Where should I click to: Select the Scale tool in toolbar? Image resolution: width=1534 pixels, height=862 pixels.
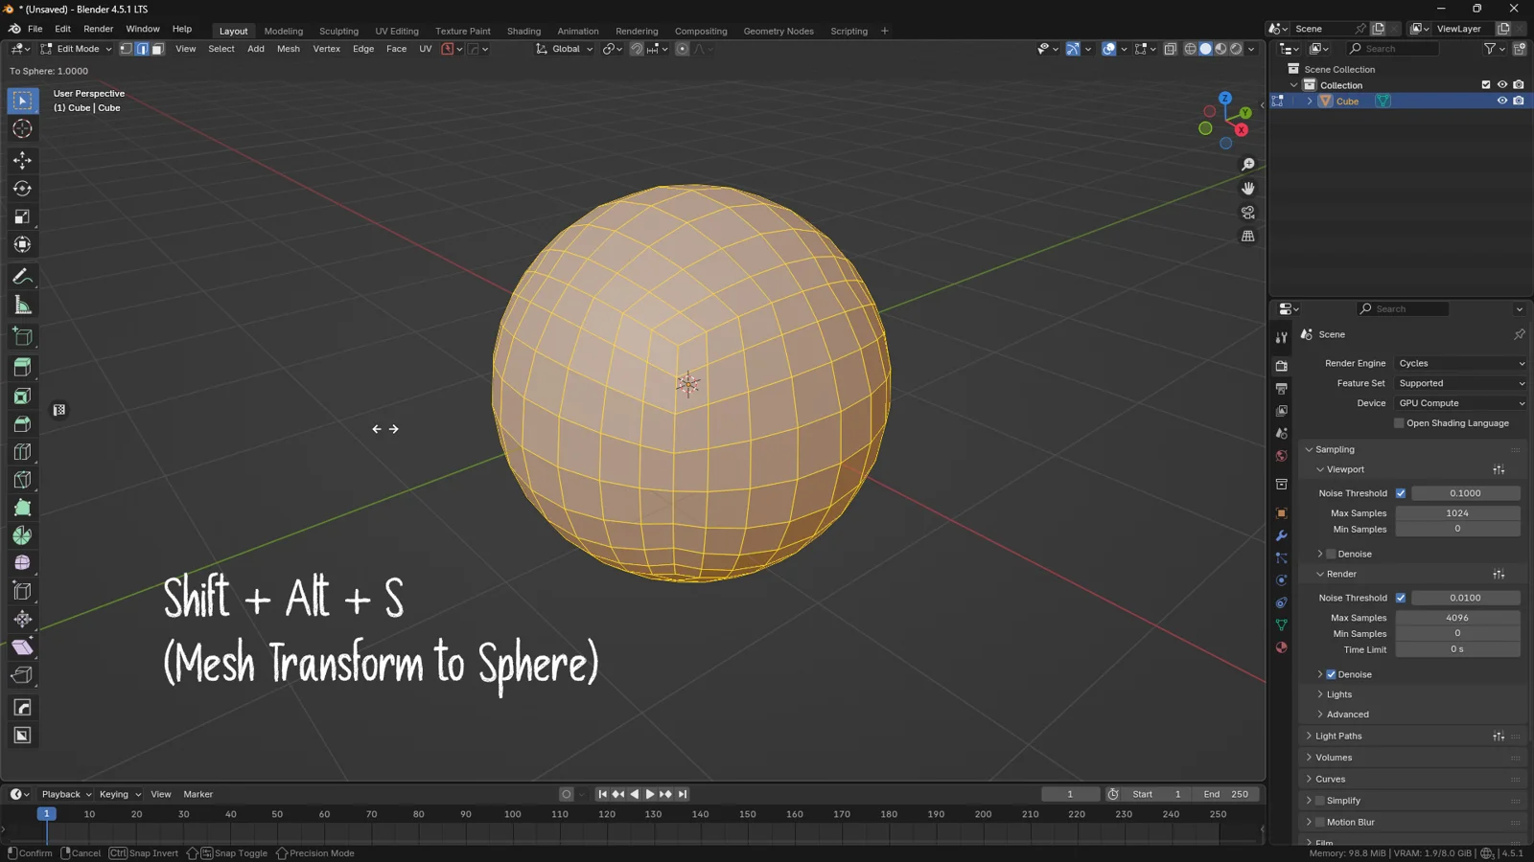[x=22, y=217]
